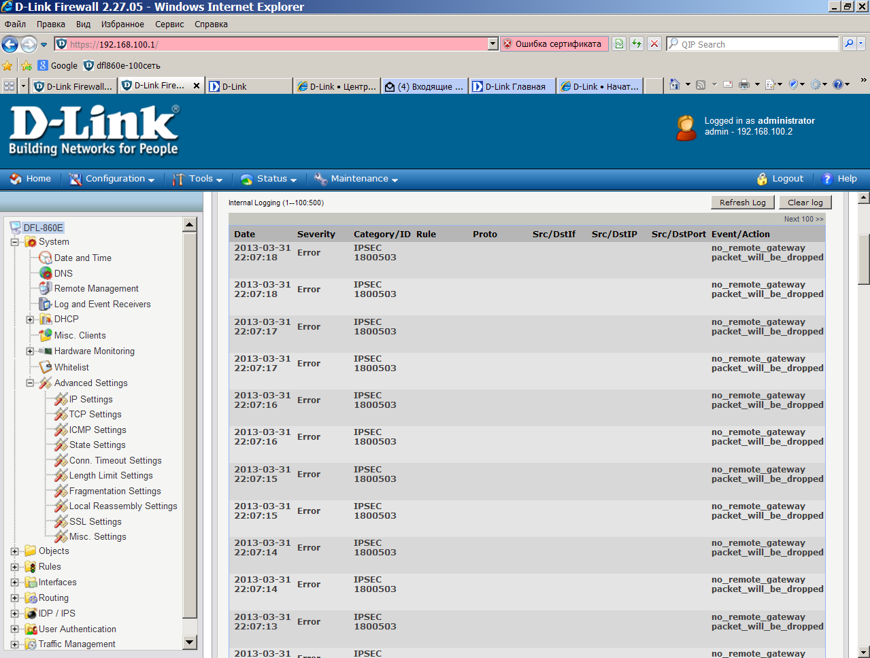Click the page scrollbar up arrow
The image size is (870, 658).
pyautogui.click(x=864, y=198)
